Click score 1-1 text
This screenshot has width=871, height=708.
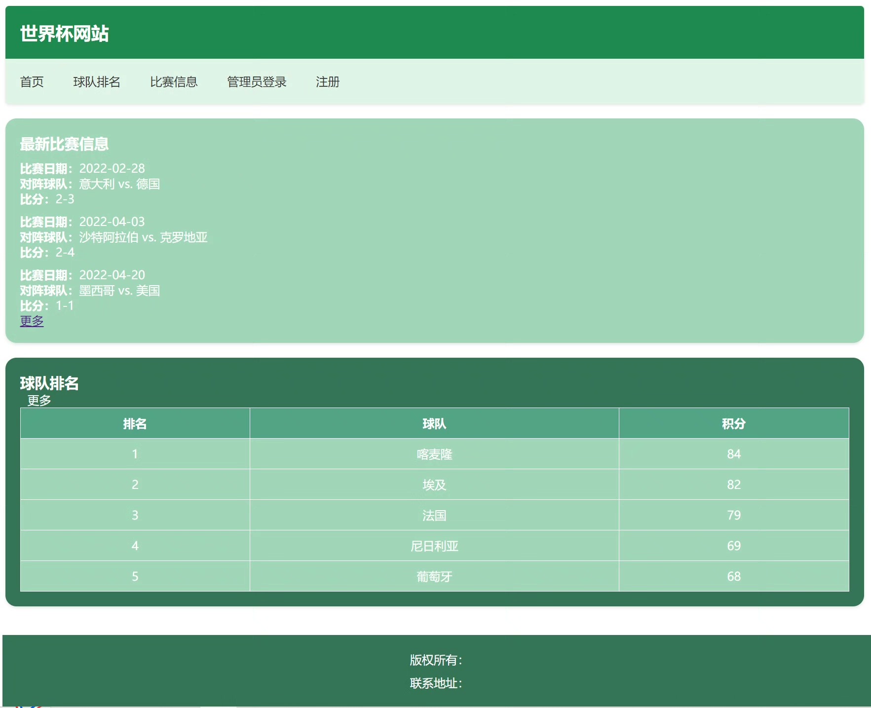pos(65,306)
